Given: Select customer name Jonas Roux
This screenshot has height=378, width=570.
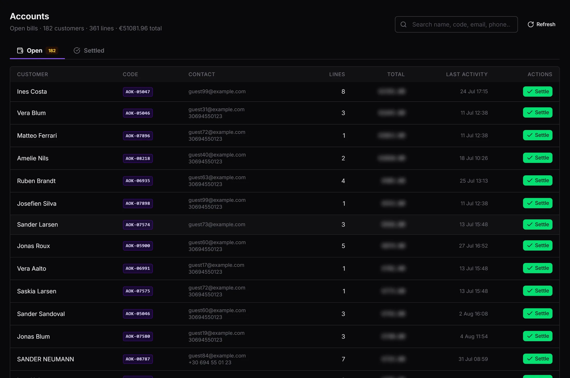Looking at the screenshot, I should tap(33, 246).
